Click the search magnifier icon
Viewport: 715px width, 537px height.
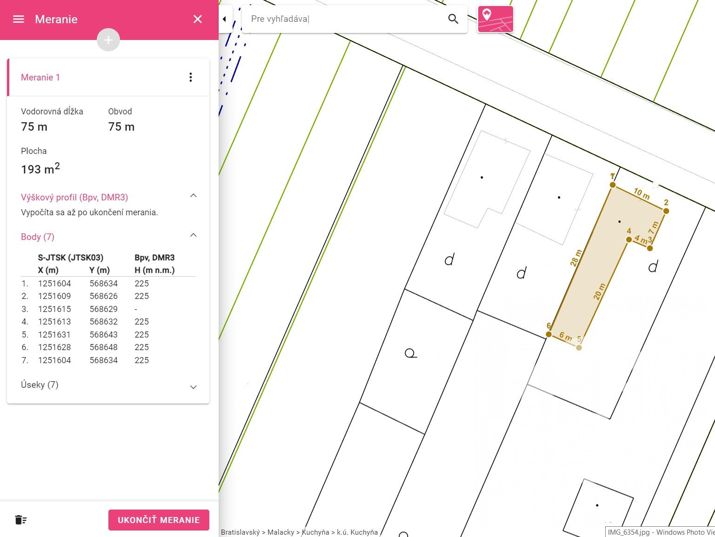pos(453,19)
